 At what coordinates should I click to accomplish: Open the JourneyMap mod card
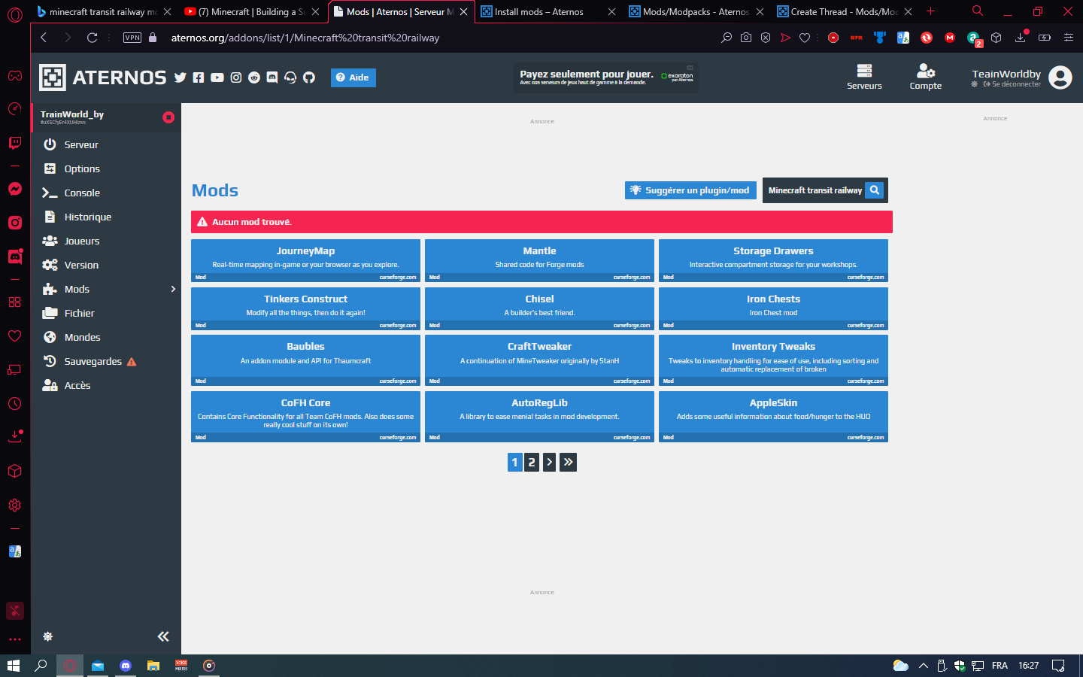305,260
